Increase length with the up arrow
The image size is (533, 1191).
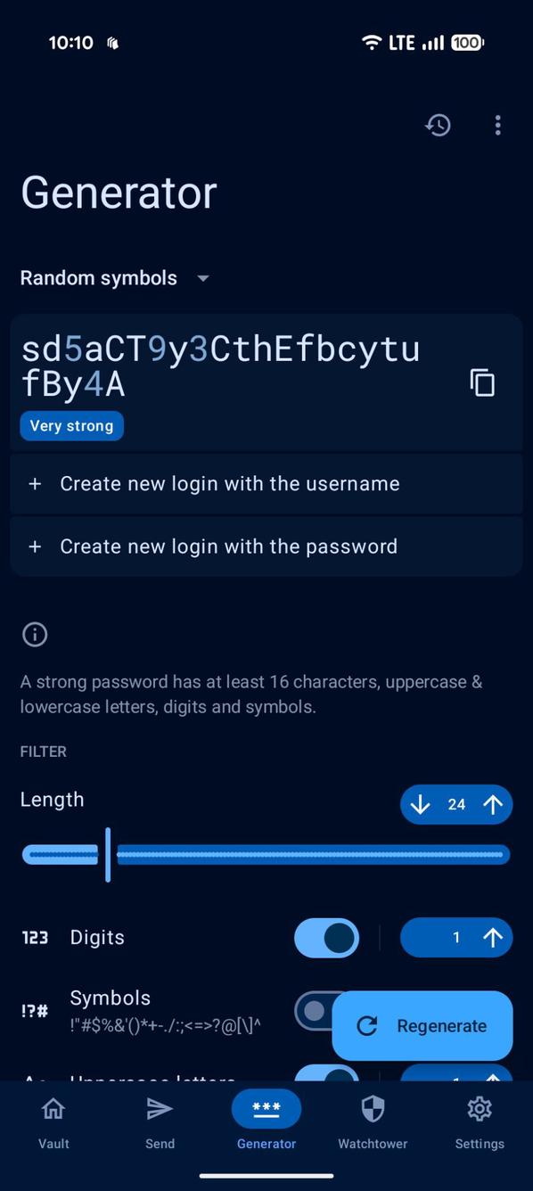pos(493,805)
